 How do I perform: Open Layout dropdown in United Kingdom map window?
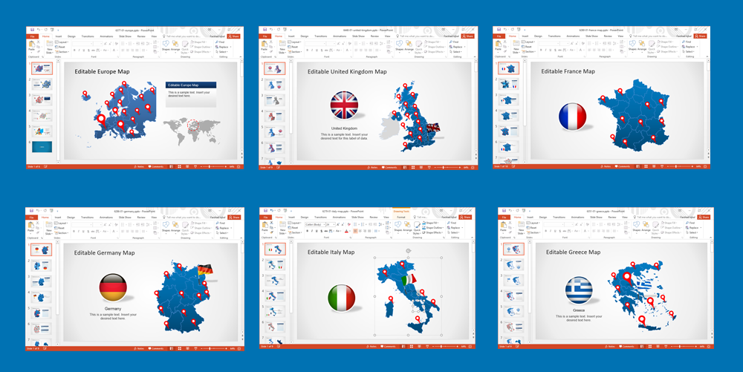pyautogui.click(x=295, y=42)
